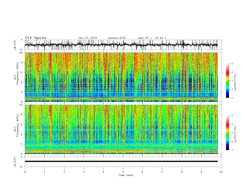Click the ch.1 spectrogram color scale bar

pyautogui.click(x=228, y=81)
